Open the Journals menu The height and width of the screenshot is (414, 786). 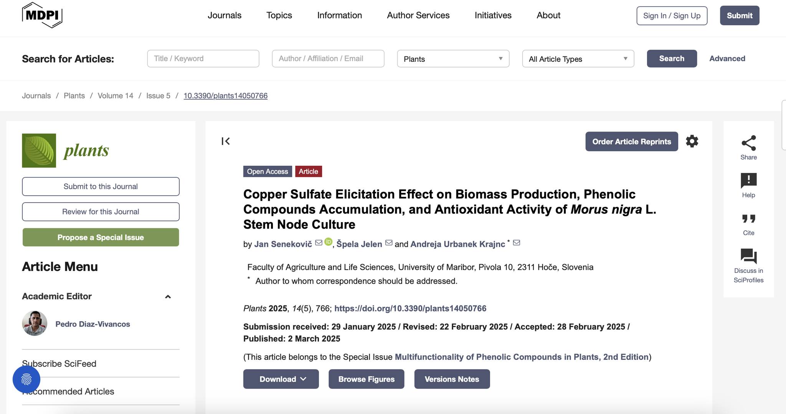point(225,15)
